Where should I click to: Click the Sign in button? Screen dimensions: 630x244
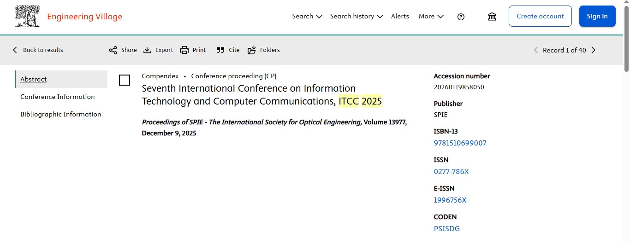(597, 16)
